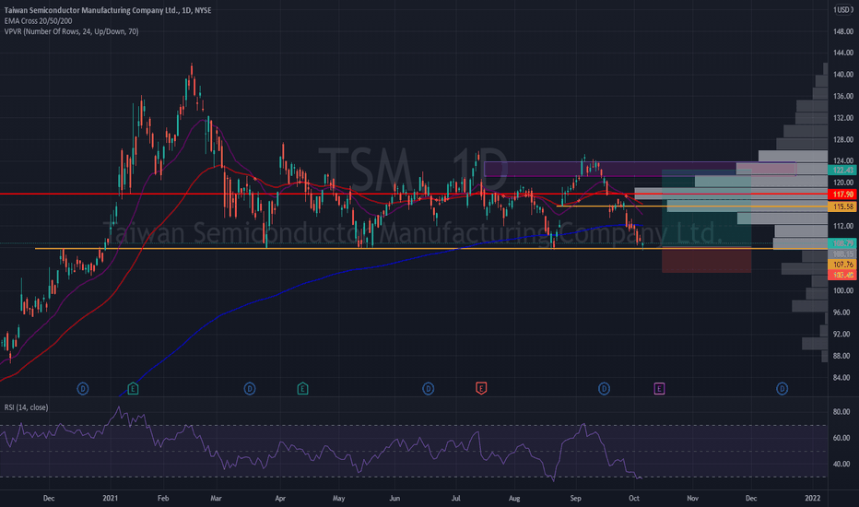Open the purple upcoming earnings marker in October
This screenshot has height=507, width=859.
(659, 389)
